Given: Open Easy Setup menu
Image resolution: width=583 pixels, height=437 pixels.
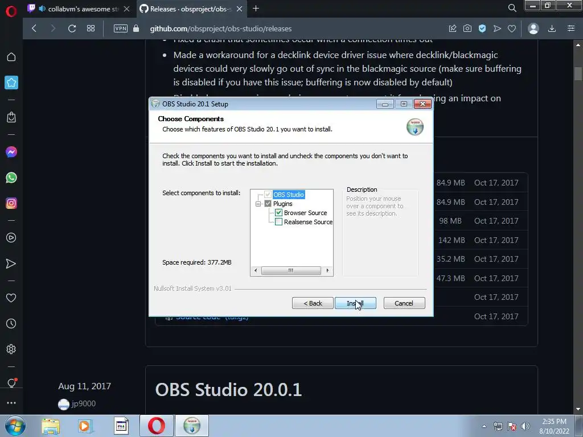Looking at the screenshot, I should pyautogui.click(x=571, y=28).
